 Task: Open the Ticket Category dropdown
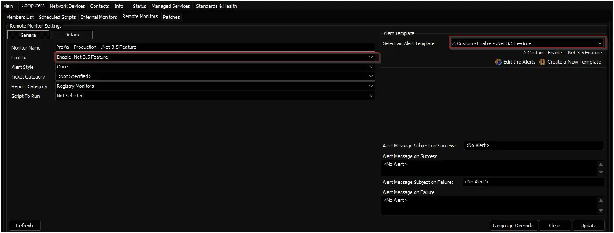371,77
